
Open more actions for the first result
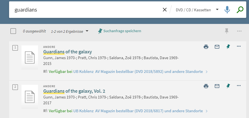click(x=239, y=46)
